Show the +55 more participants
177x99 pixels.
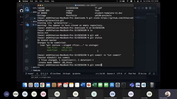pos(6,94)
